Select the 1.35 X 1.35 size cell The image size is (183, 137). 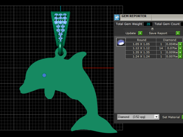[141, 53]
